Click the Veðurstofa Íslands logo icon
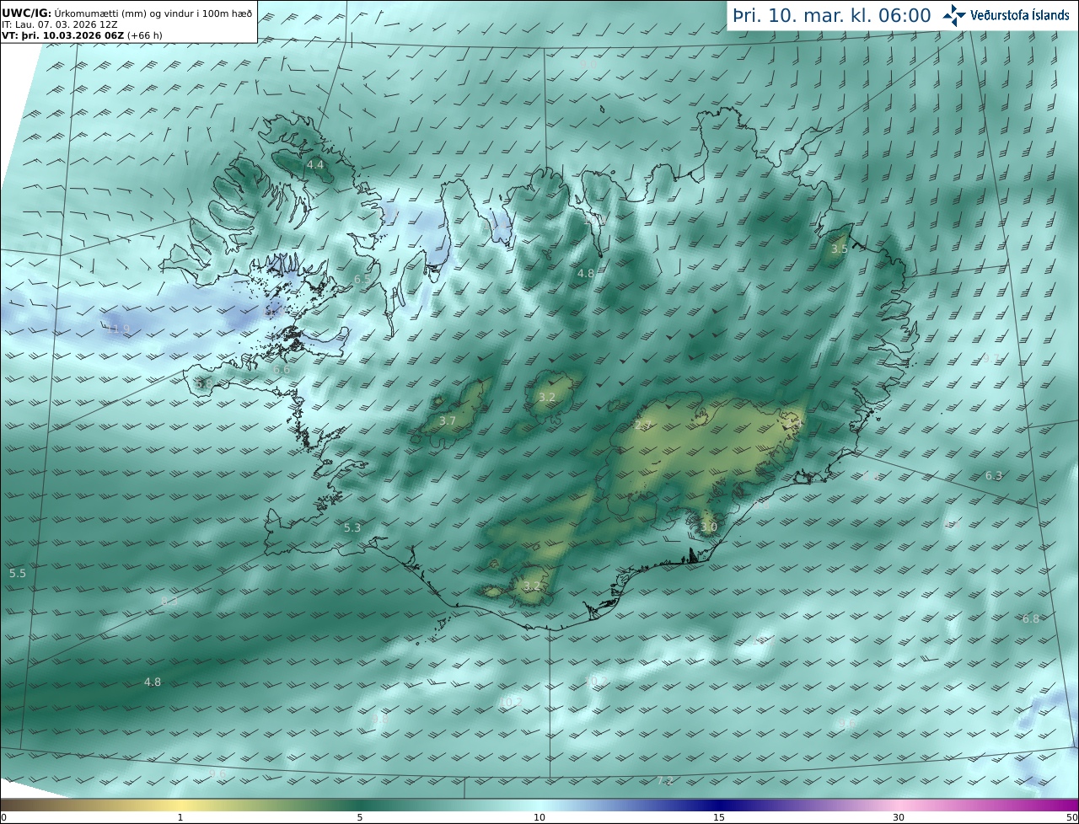The height and width of the screenshot is (824, 1079). click(953, 15)
